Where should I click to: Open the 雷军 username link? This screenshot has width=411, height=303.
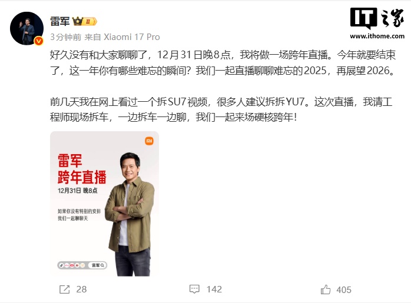coord(59,21)
